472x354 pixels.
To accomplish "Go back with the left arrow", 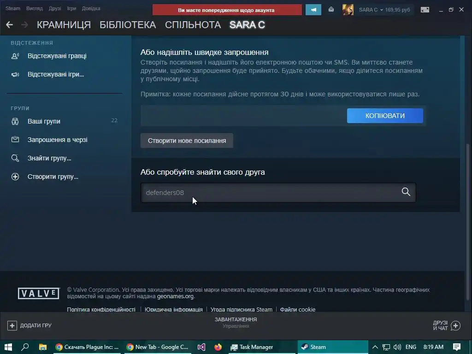I will [x=9, y=25].
